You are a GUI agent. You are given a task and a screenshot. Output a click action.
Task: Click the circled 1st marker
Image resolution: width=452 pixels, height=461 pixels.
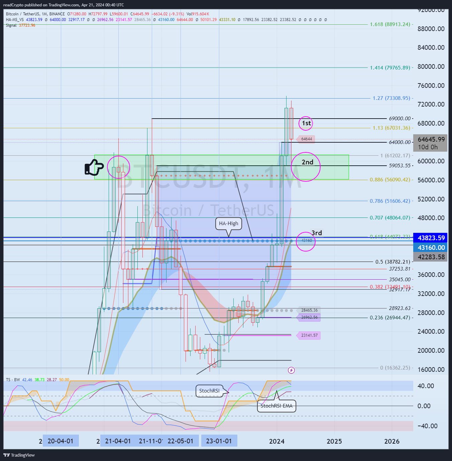click(306, 123)
